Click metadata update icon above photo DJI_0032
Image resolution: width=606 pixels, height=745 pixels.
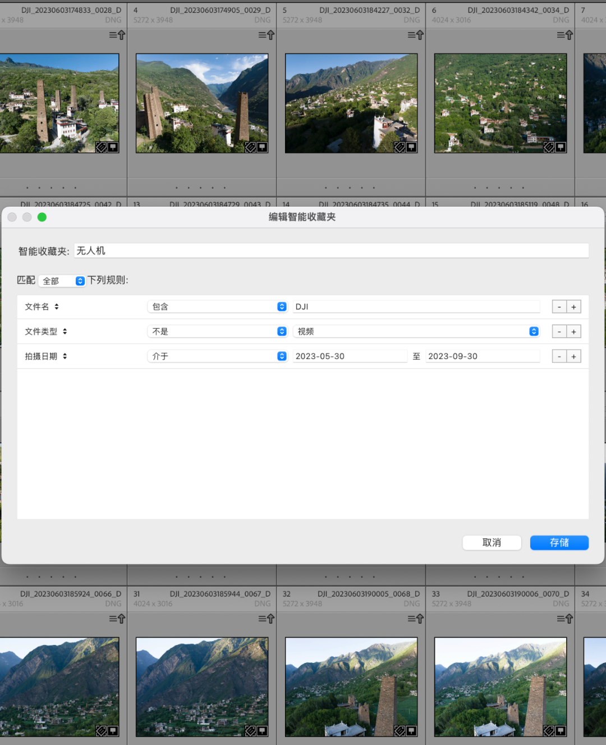[x=415, y=35]
